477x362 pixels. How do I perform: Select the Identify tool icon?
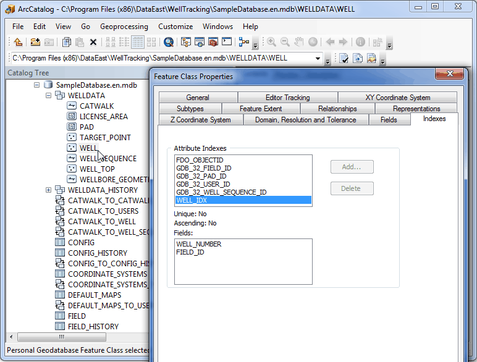coord(360,42)
